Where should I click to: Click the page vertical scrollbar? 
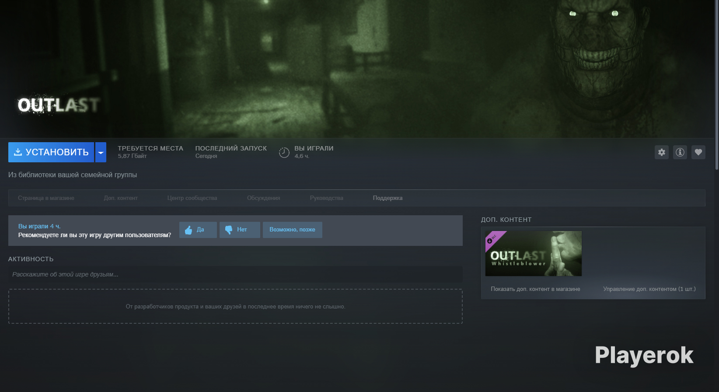(x=717, y=85)
